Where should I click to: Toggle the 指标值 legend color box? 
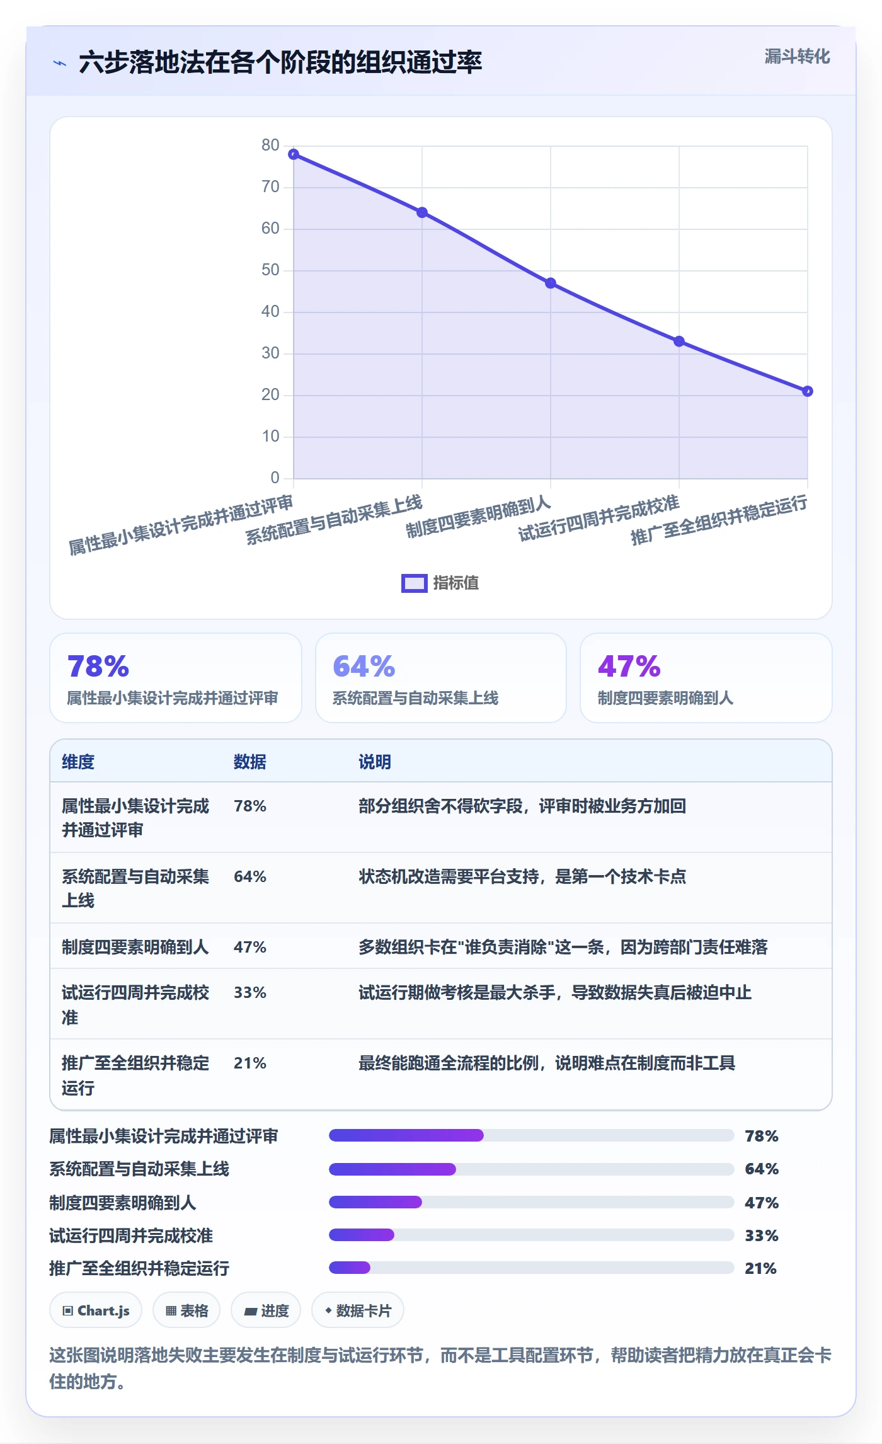coord(415,583)
